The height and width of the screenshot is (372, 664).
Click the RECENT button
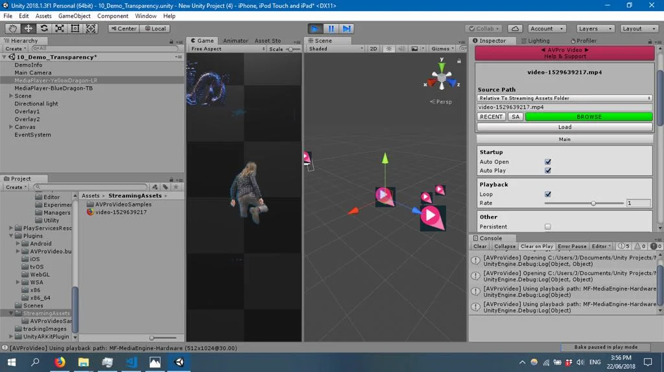click(x=492, y=116)
